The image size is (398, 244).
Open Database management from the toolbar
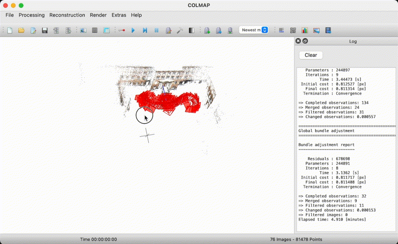[107, 31]
